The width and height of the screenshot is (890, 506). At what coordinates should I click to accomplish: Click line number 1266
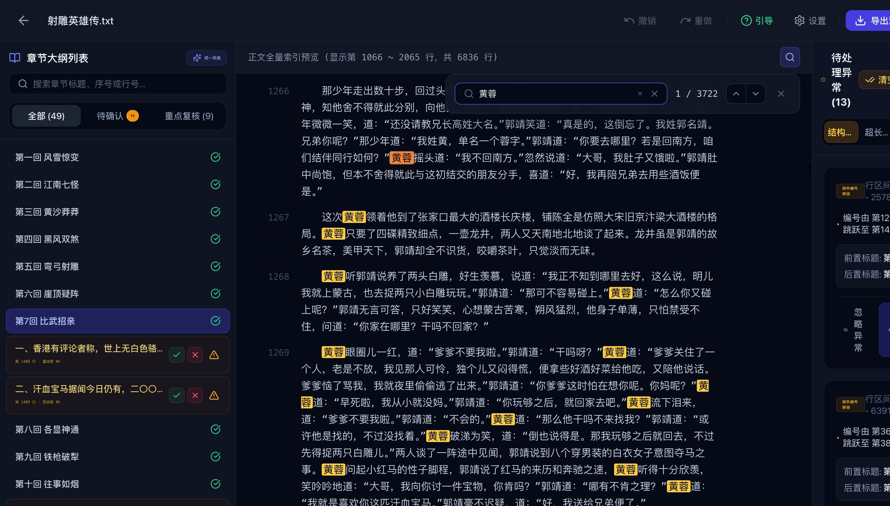tap(278, 91)
